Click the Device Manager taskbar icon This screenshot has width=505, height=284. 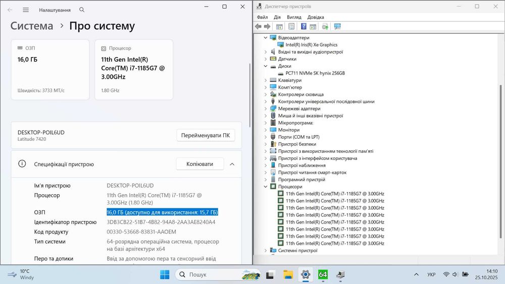[x=340, y=275]
